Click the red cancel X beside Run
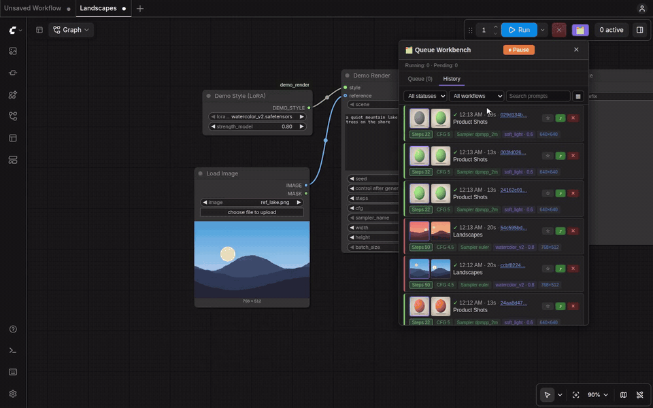653x408 pixels. (x=559, y=30)
